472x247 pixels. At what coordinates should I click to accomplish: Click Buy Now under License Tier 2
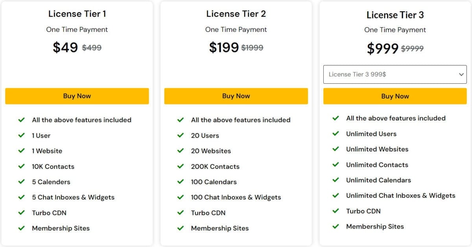coord(236,96)
